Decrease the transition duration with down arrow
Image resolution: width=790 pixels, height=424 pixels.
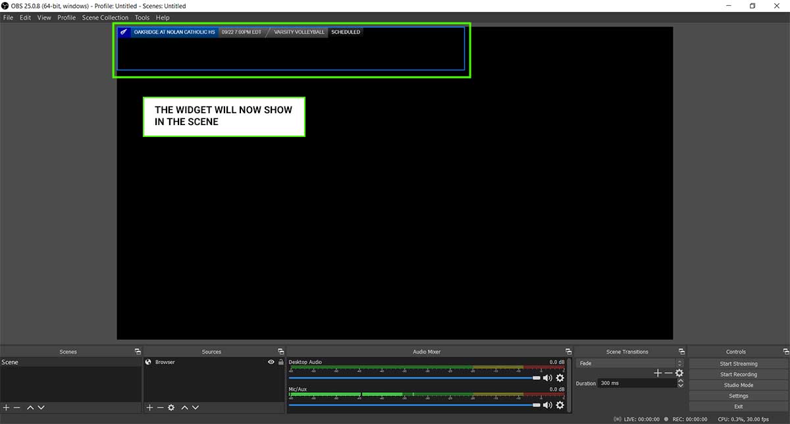(x=681, y=385)
